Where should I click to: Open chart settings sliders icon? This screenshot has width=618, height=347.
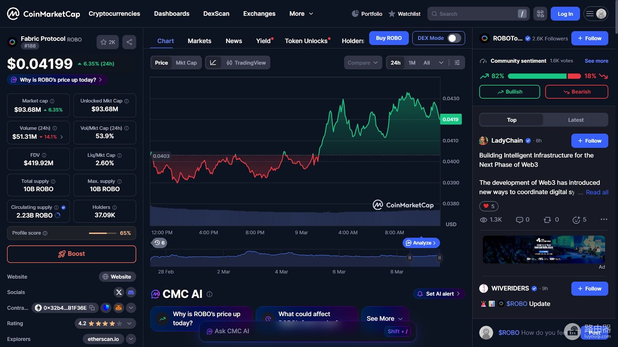[457, 62]
